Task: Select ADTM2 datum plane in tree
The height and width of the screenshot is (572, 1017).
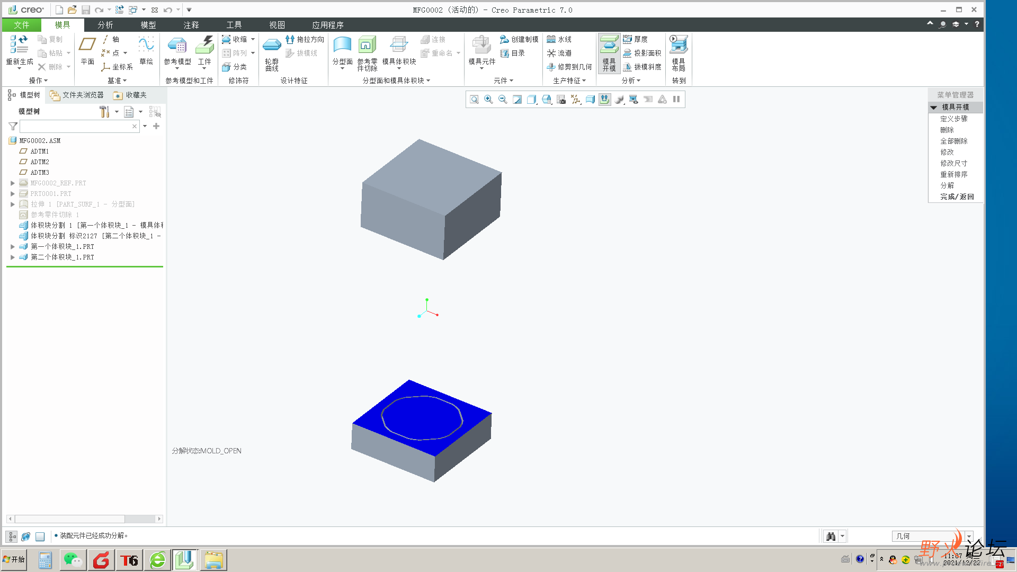Action: (x=40, y=162)
